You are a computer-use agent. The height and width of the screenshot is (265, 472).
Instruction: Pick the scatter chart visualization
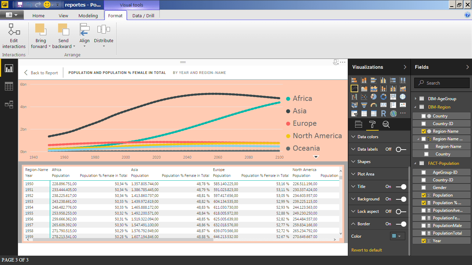(364, 97)
